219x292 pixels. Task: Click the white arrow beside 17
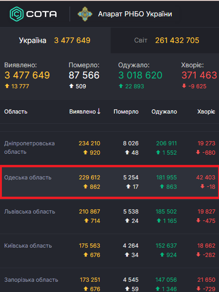pos(128,186)
